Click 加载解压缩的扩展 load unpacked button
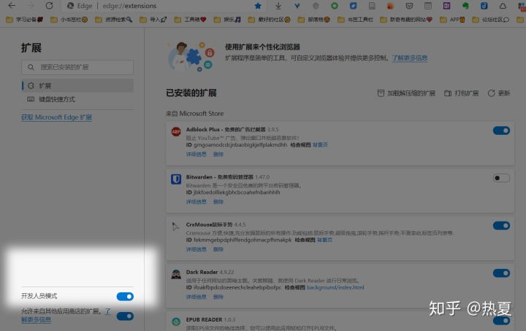Screen dimensions: 526x331 (x=406, y=93)
